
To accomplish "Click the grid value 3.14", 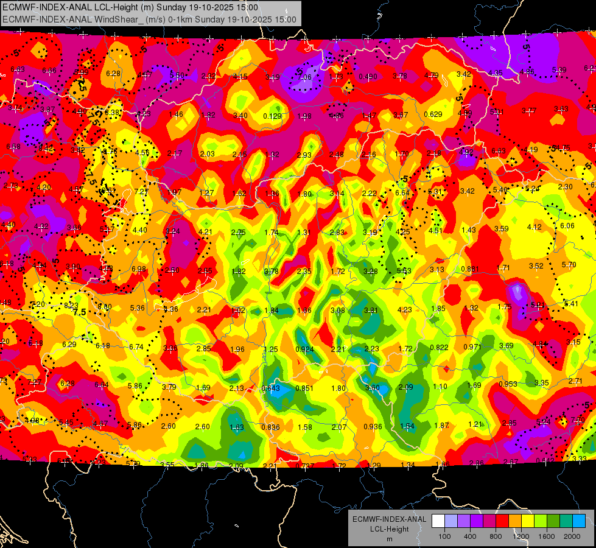I will pos(337,194).
